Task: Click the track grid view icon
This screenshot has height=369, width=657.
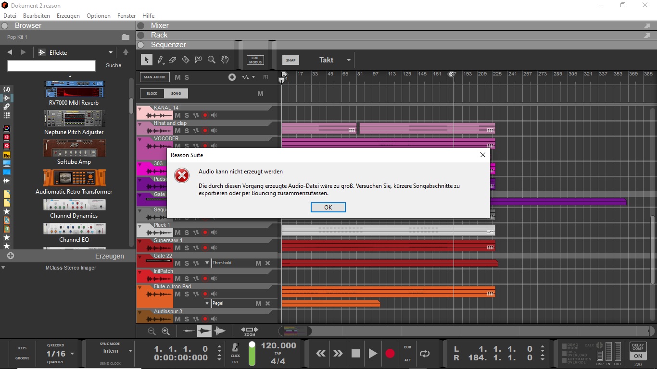Action: (x=265, y=77)
